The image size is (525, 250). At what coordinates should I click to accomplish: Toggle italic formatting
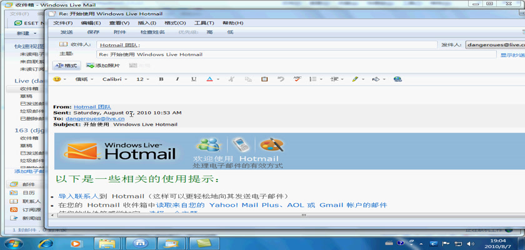[177, 79]
